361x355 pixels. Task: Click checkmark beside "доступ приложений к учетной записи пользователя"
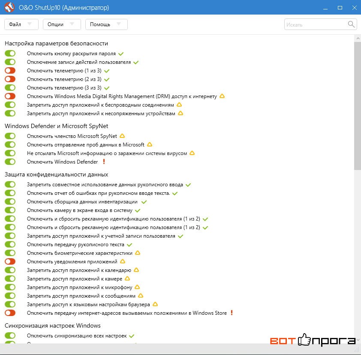point(180,236)
